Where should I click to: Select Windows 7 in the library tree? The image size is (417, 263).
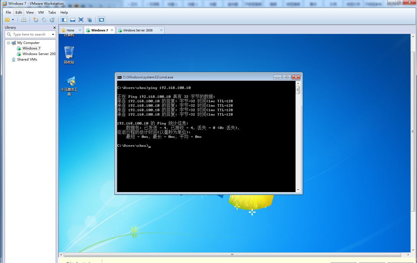tap(31, 48)
